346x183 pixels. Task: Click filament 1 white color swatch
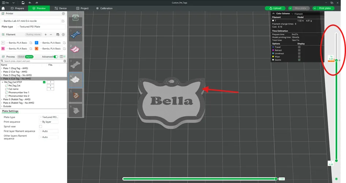tap(3, 43)
